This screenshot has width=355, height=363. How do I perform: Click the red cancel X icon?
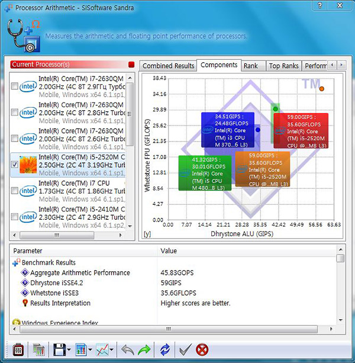coord(202,349)
